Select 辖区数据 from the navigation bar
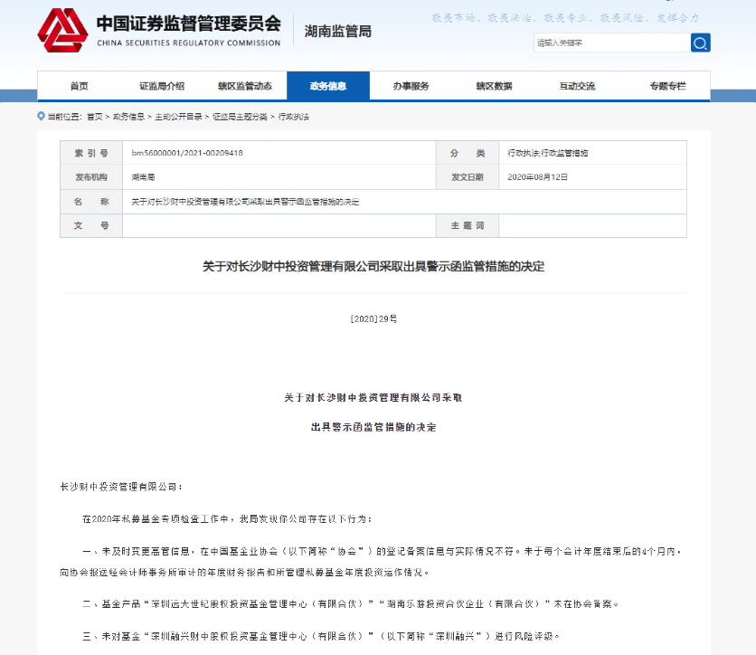 [496, 86]
